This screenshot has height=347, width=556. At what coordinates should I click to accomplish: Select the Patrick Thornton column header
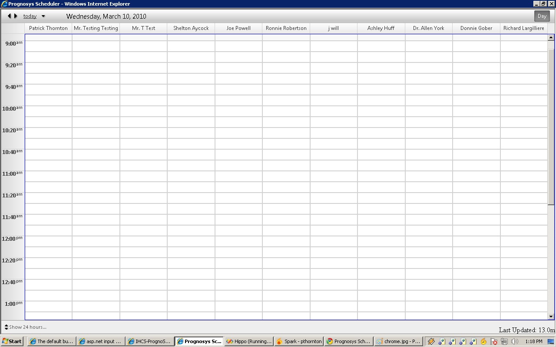48,28
